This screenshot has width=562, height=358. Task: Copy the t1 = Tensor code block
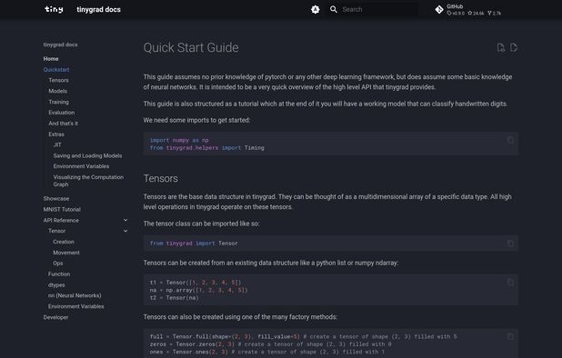[510, 283]
